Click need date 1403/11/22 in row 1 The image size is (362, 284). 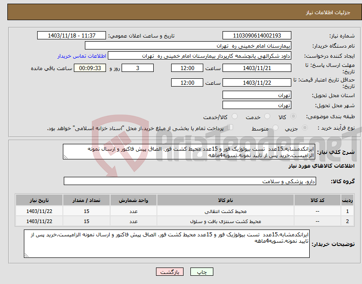click(39, 211)
